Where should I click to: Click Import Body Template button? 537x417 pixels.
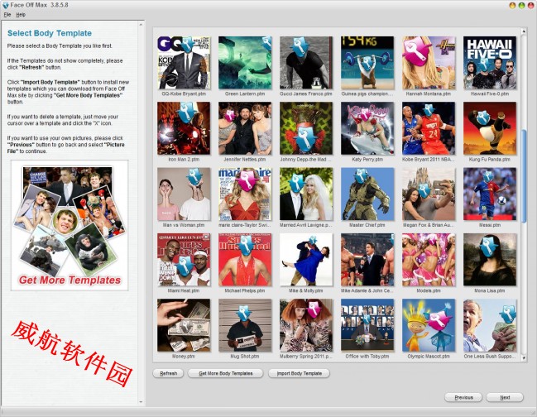(x=299, y=373)
